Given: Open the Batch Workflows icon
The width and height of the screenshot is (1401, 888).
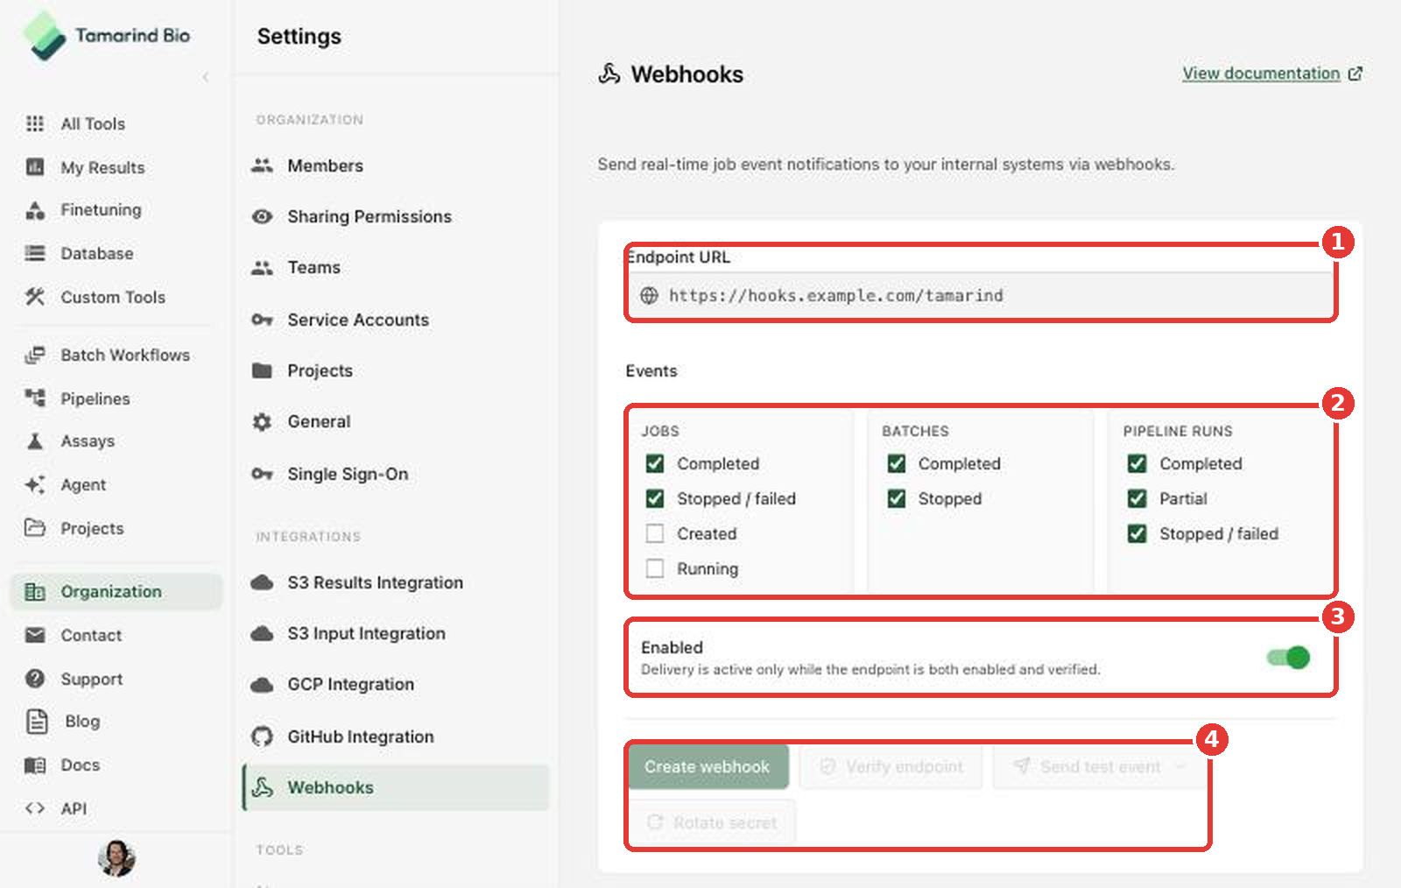Looking at the screenshot, I should [35, 355].
